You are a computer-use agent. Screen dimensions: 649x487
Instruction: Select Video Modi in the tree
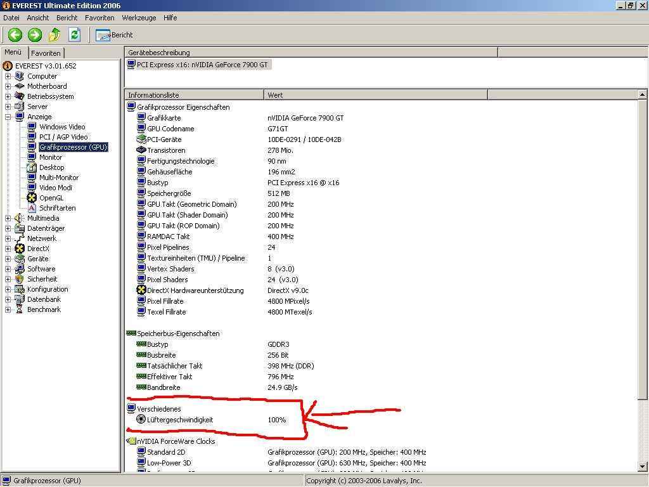56,188
